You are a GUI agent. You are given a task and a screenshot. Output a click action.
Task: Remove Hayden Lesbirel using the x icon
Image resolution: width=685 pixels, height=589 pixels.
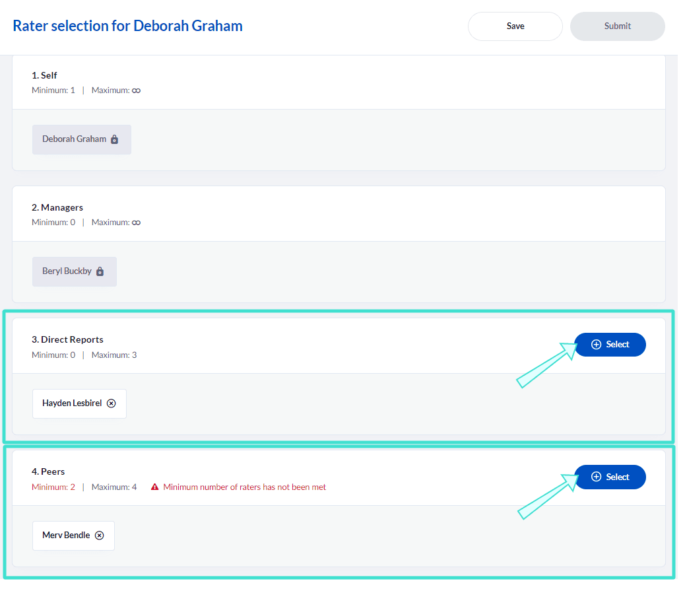tap(112, 403)
